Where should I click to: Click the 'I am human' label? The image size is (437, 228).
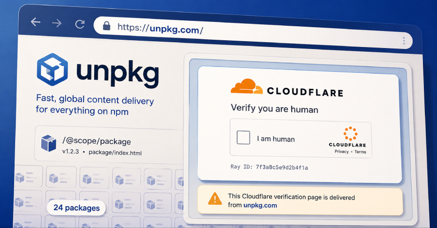coord(276,139)
